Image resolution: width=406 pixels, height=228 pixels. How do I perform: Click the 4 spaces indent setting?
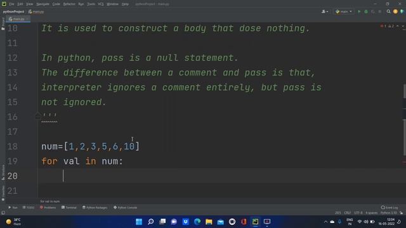coord(371,213)
